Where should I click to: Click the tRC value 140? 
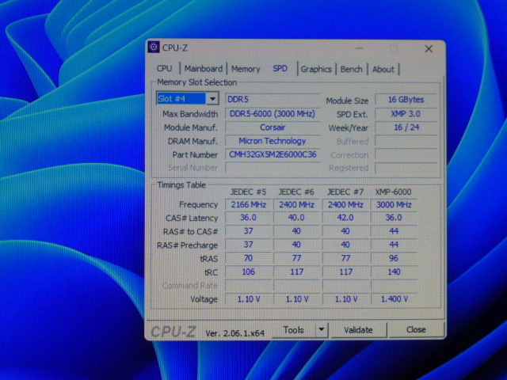394,272
